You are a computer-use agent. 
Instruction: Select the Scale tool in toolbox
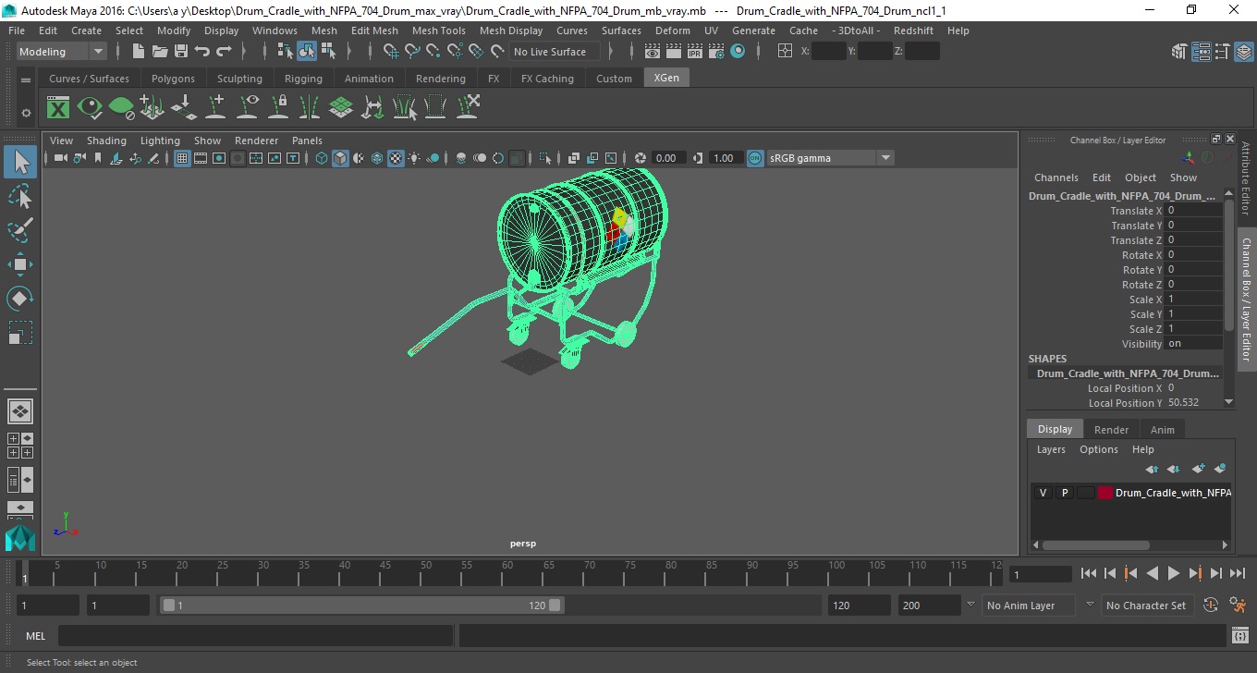click(20, 333)
